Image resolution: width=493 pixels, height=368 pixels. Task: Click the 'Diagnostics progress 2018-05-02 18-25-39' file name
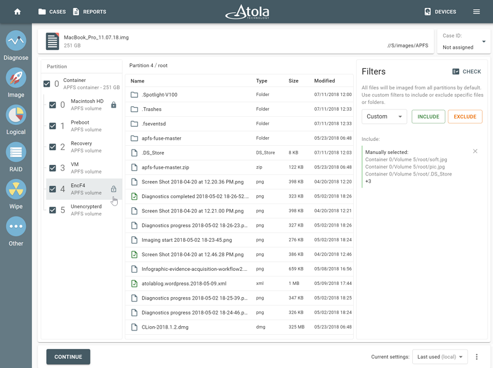point(195,298)
